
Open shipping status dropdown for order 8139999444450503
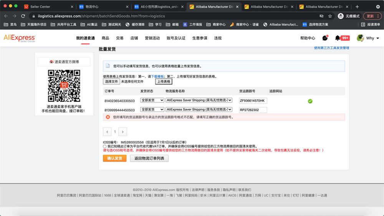152,110
